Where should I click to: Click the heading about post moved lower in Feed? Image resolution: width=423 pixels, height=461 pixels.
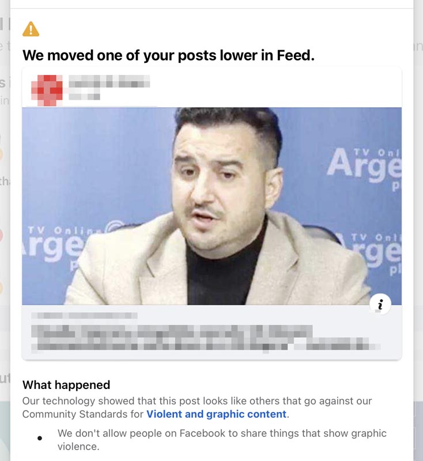coord(168,55)
